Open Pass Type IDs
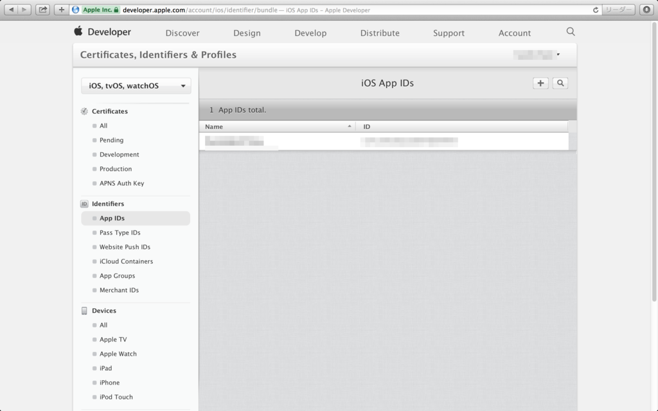 [x=120, y=232]
